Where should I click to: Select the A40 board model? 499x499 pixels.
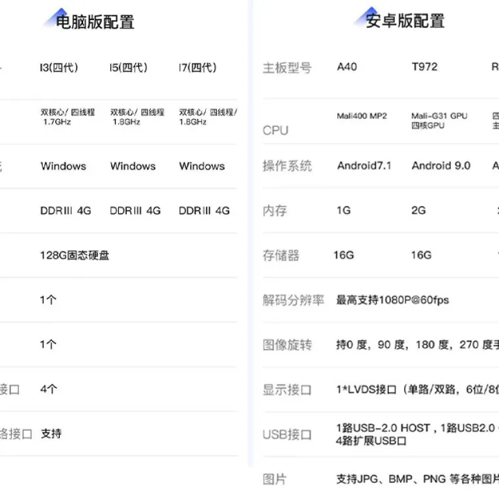click(x=347, y=67)
